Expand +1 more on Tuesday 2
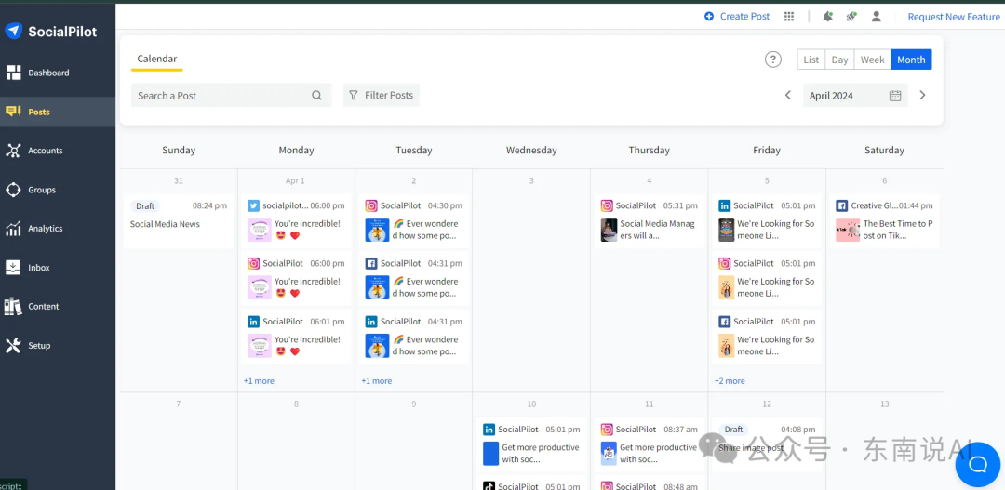 point(376,381)
